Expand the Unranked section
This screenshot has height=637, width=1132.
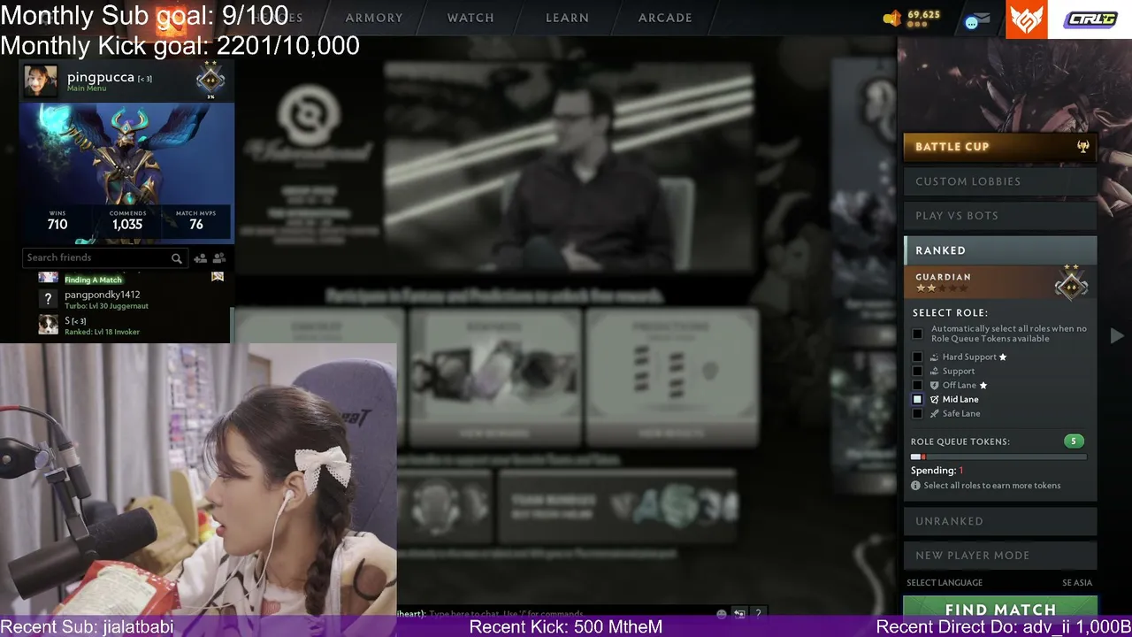point(1000,521)
